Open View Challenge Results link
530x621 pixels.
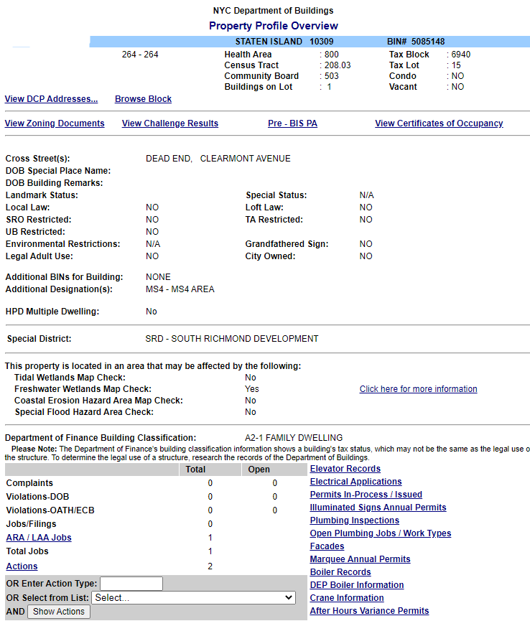[170, 123]
